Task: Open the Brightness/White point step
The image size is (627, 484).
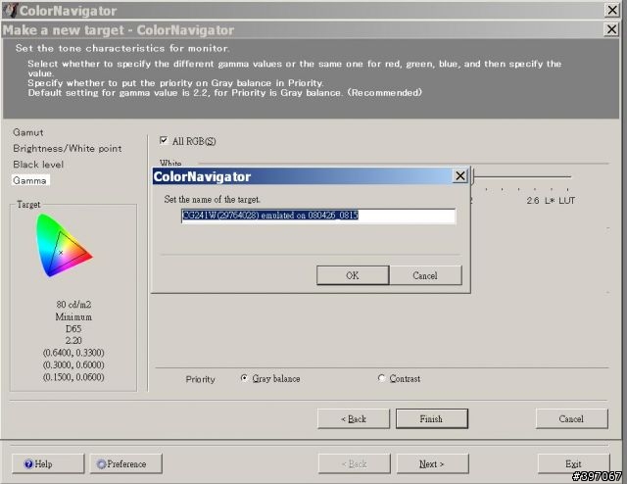Action: [68, 148]
